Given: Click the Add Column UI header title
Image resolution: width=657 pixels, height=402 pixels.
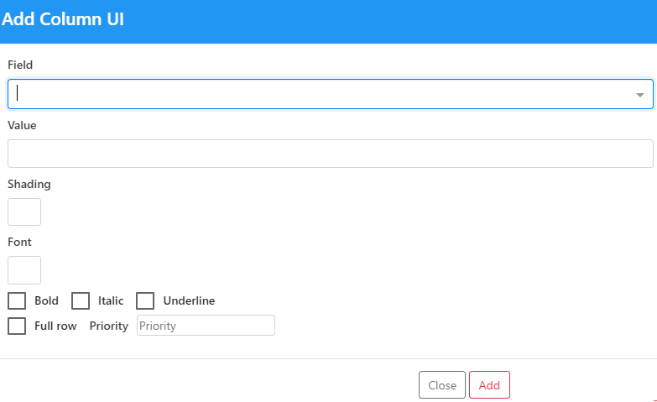Looking at the screenshot, I should click(x=63, y=19).
